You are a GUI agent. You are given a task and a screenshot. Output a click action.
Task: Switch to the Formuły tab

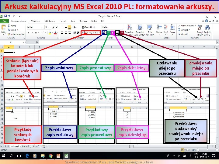pyautogui.click(x=63, y=21)
